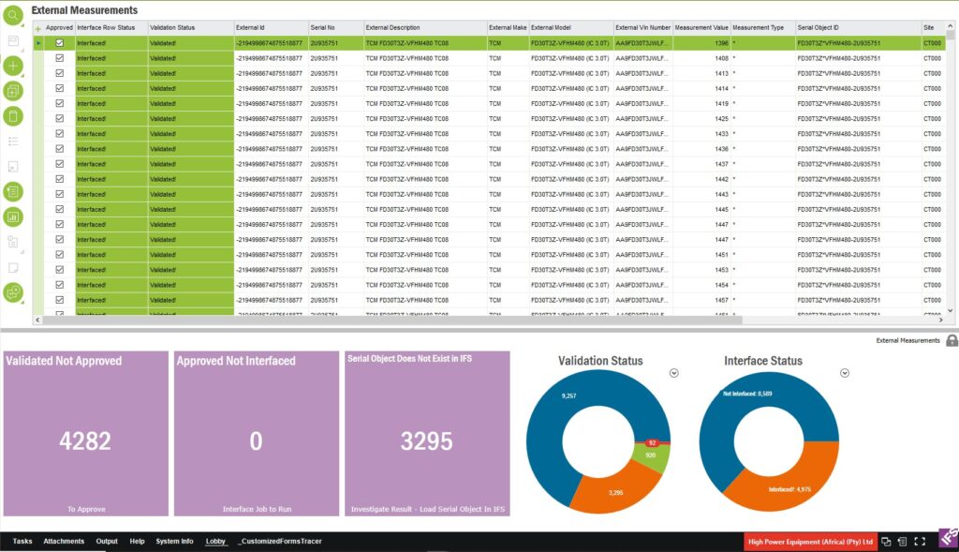Expand the Validation Status chart options arrow
The width and height of the screenshot is (959, 552).
(672, 373)
